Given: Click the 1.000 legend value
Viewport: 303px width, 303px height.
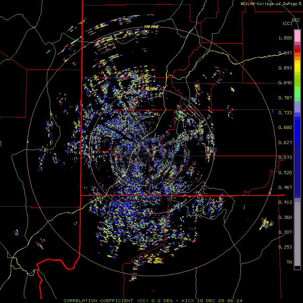Looking at the screenshot, I should (x=285, y=38).
